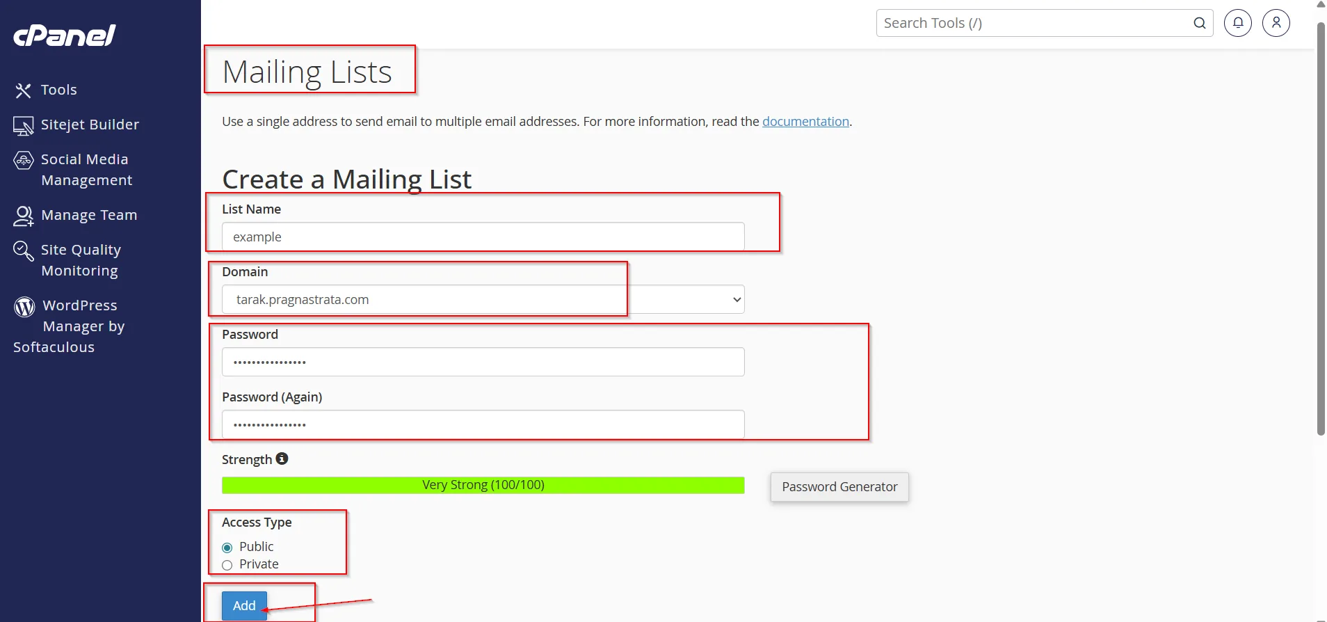Click the Password (Again) input field
This screenshot has height=622, width=1327.
[483, 424]
